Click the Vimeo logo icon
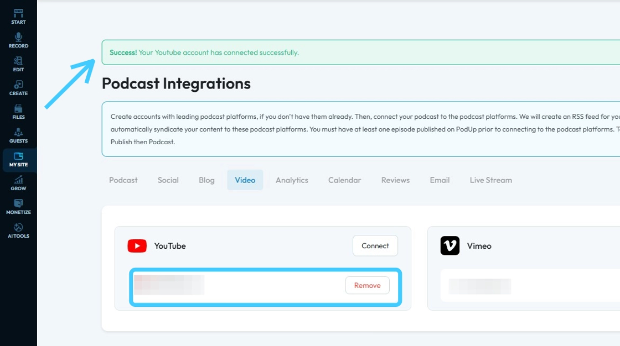The image size is (620, 346). pos(450,246)
